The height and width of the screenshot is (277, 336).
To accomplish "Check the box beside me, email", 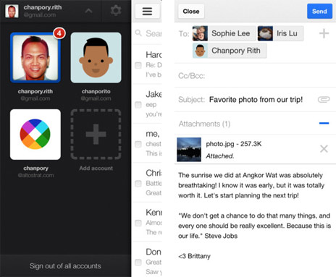I will [x=138, y=144].
